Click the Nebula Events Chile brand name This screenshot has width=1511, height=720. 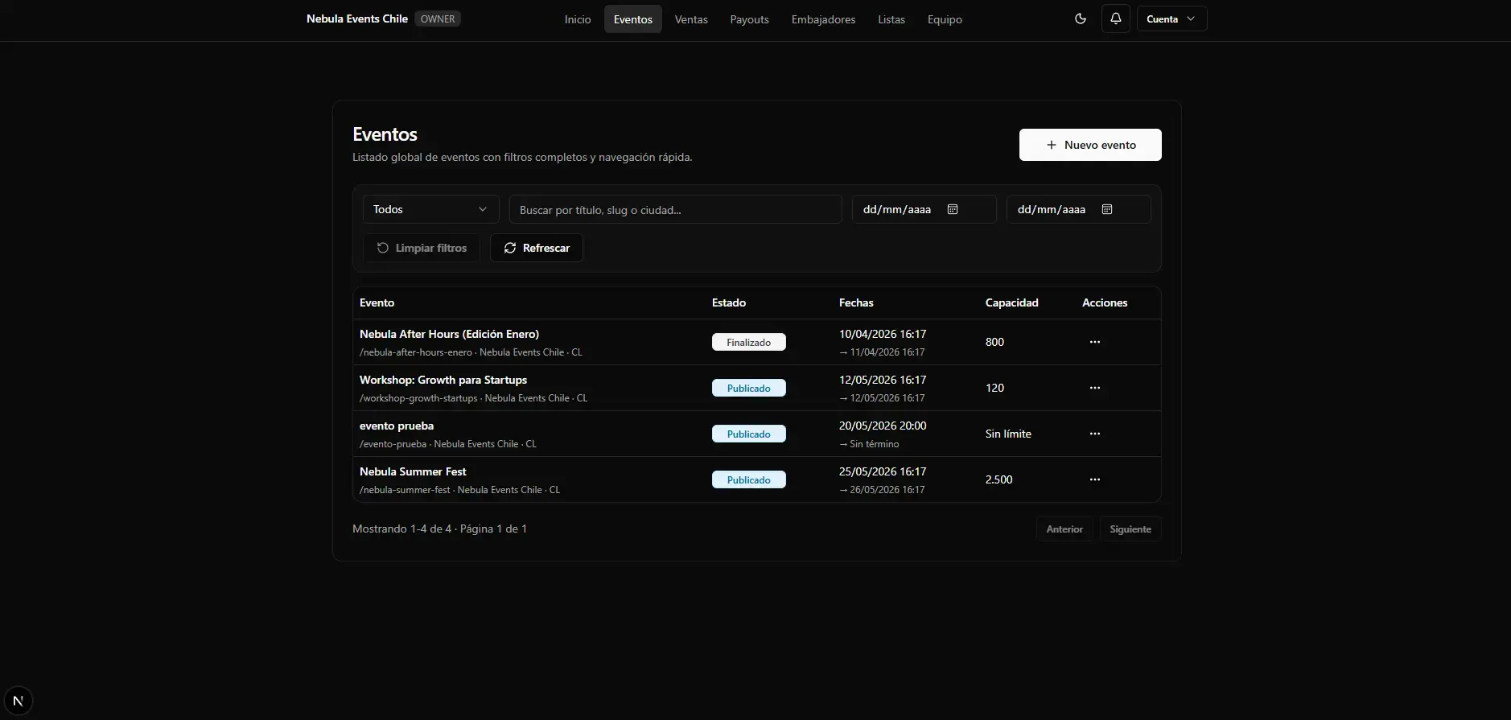click(357, 19)
